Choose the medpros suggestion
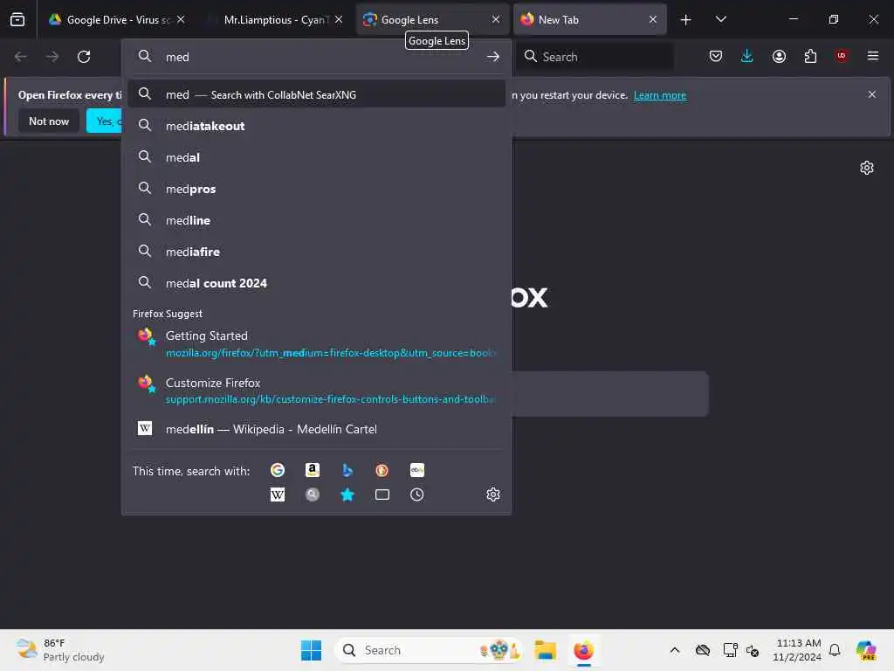Screen dimensions: 894x671 tap(316, 189)
